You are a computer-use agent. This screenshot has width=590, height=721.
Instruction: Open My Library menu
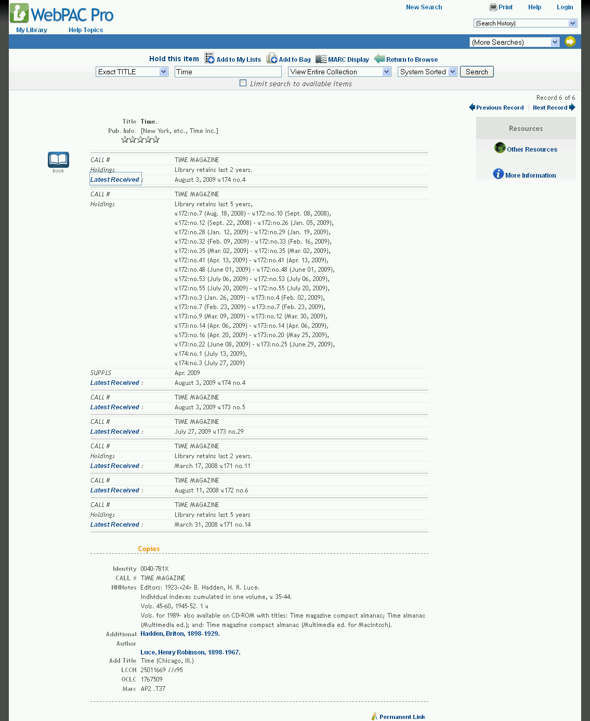(x=32, y=30)
